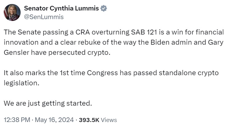Click the 393.5K view count
236x126 pixels.
(89, 120)
